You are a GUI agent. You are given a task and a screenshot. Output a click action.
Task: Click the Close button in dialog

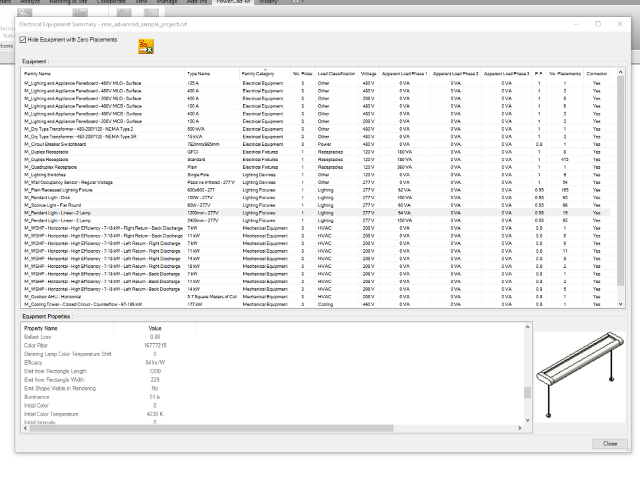click(x=610, y=443)
